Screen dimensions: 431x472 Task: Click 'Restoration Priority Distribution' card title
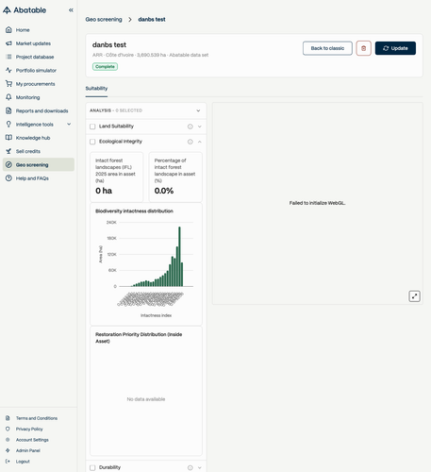tap(139, 338)
